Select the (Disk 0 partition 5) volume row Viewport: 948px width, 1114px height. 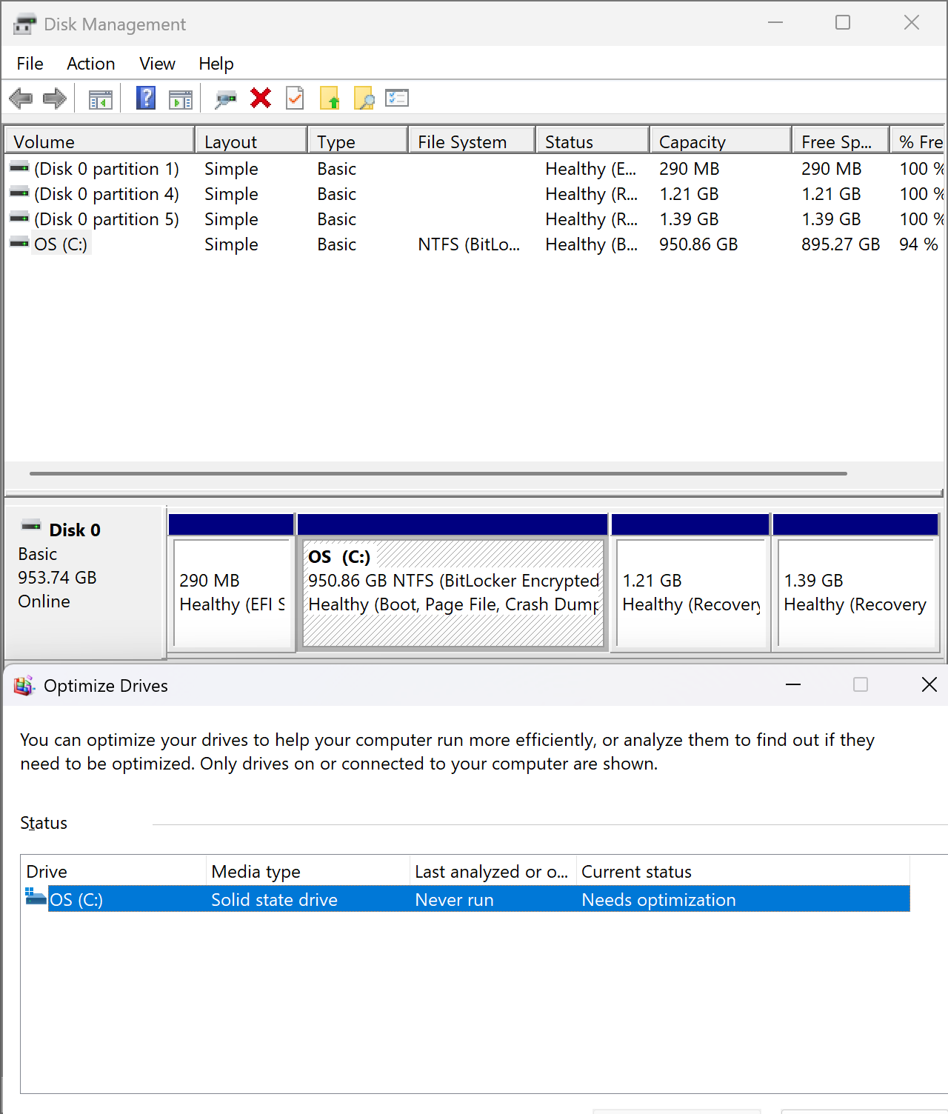[474, 219]
